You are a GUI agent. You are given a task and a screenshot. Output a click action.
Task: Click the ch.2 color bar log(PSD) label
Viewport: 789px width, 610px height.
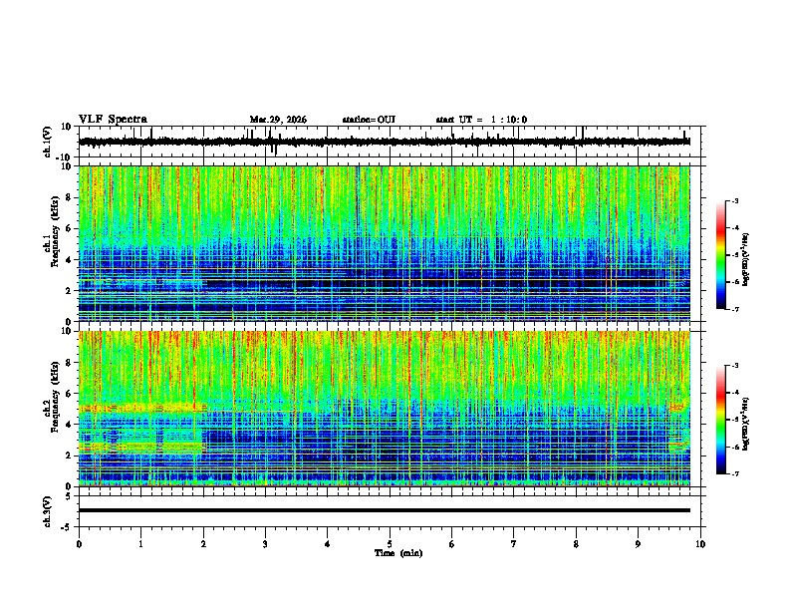pyautogui.click(x=746, y=424)
